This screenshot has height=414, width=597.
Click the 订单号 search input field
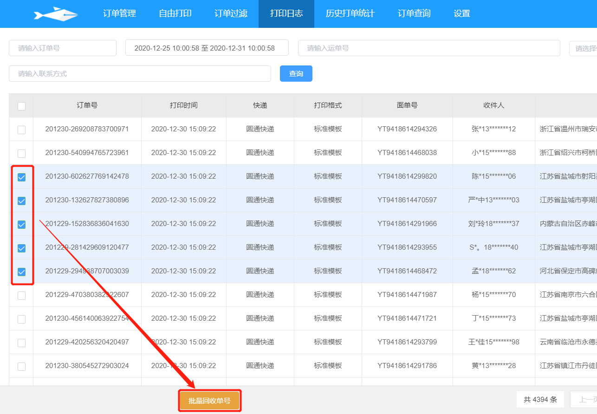(63, 48)
